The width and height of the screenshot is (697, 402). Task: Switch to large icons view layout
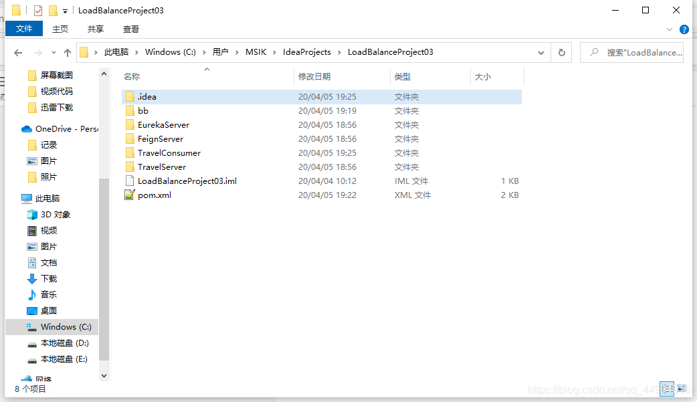point(682,389)
